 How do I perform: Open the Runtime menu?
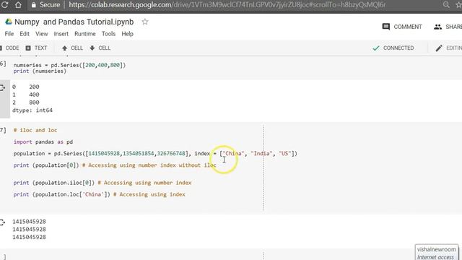(x=85, y=34)
